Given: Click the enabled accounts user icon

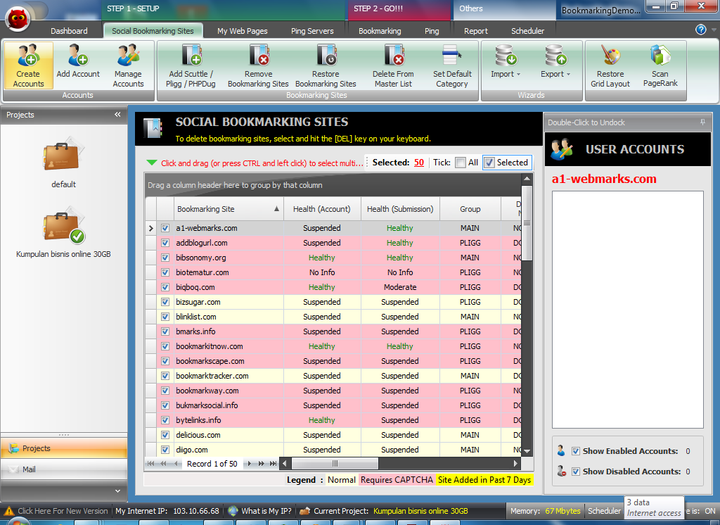Looking at the screenshot, I should [560, 451].
